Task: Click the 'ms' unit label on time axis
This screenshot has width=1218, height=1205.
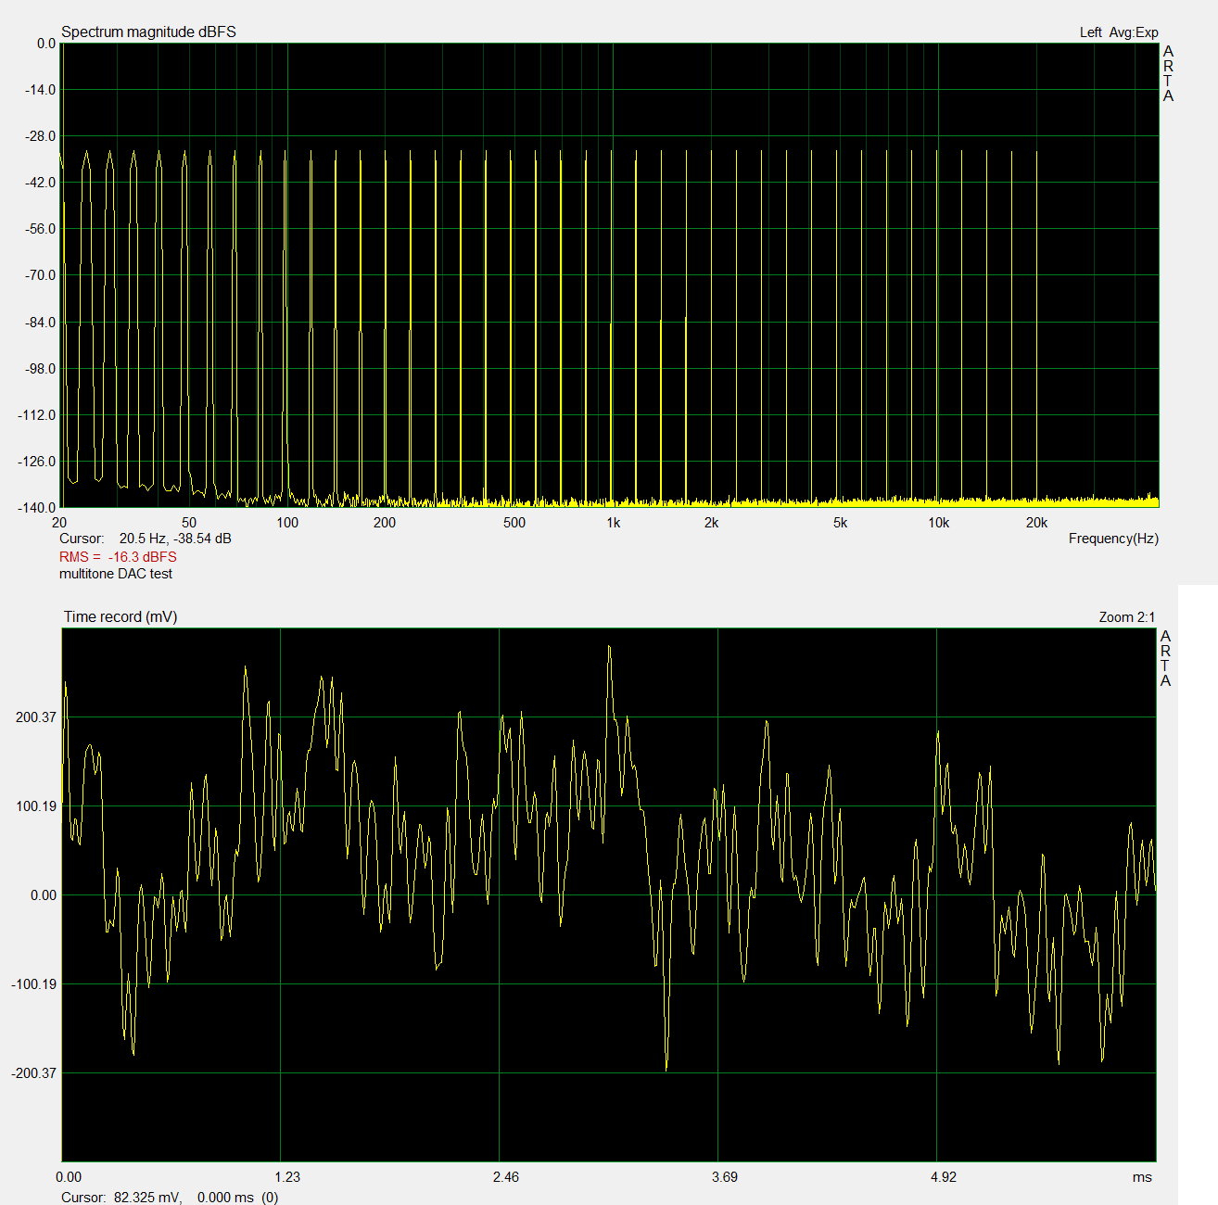Action: [1142, 1177]
